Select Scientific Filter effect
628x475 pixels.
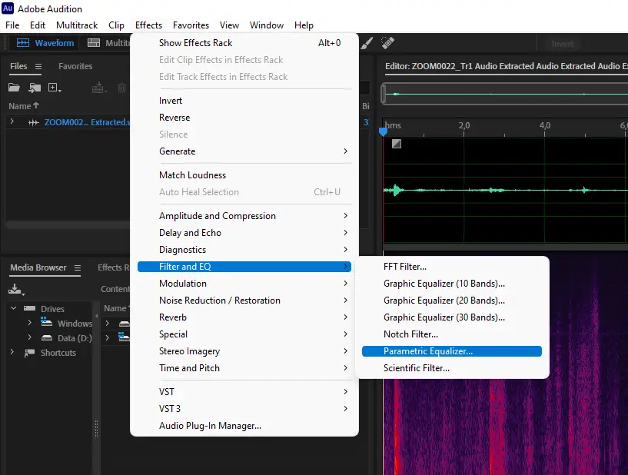pos(452,368)
